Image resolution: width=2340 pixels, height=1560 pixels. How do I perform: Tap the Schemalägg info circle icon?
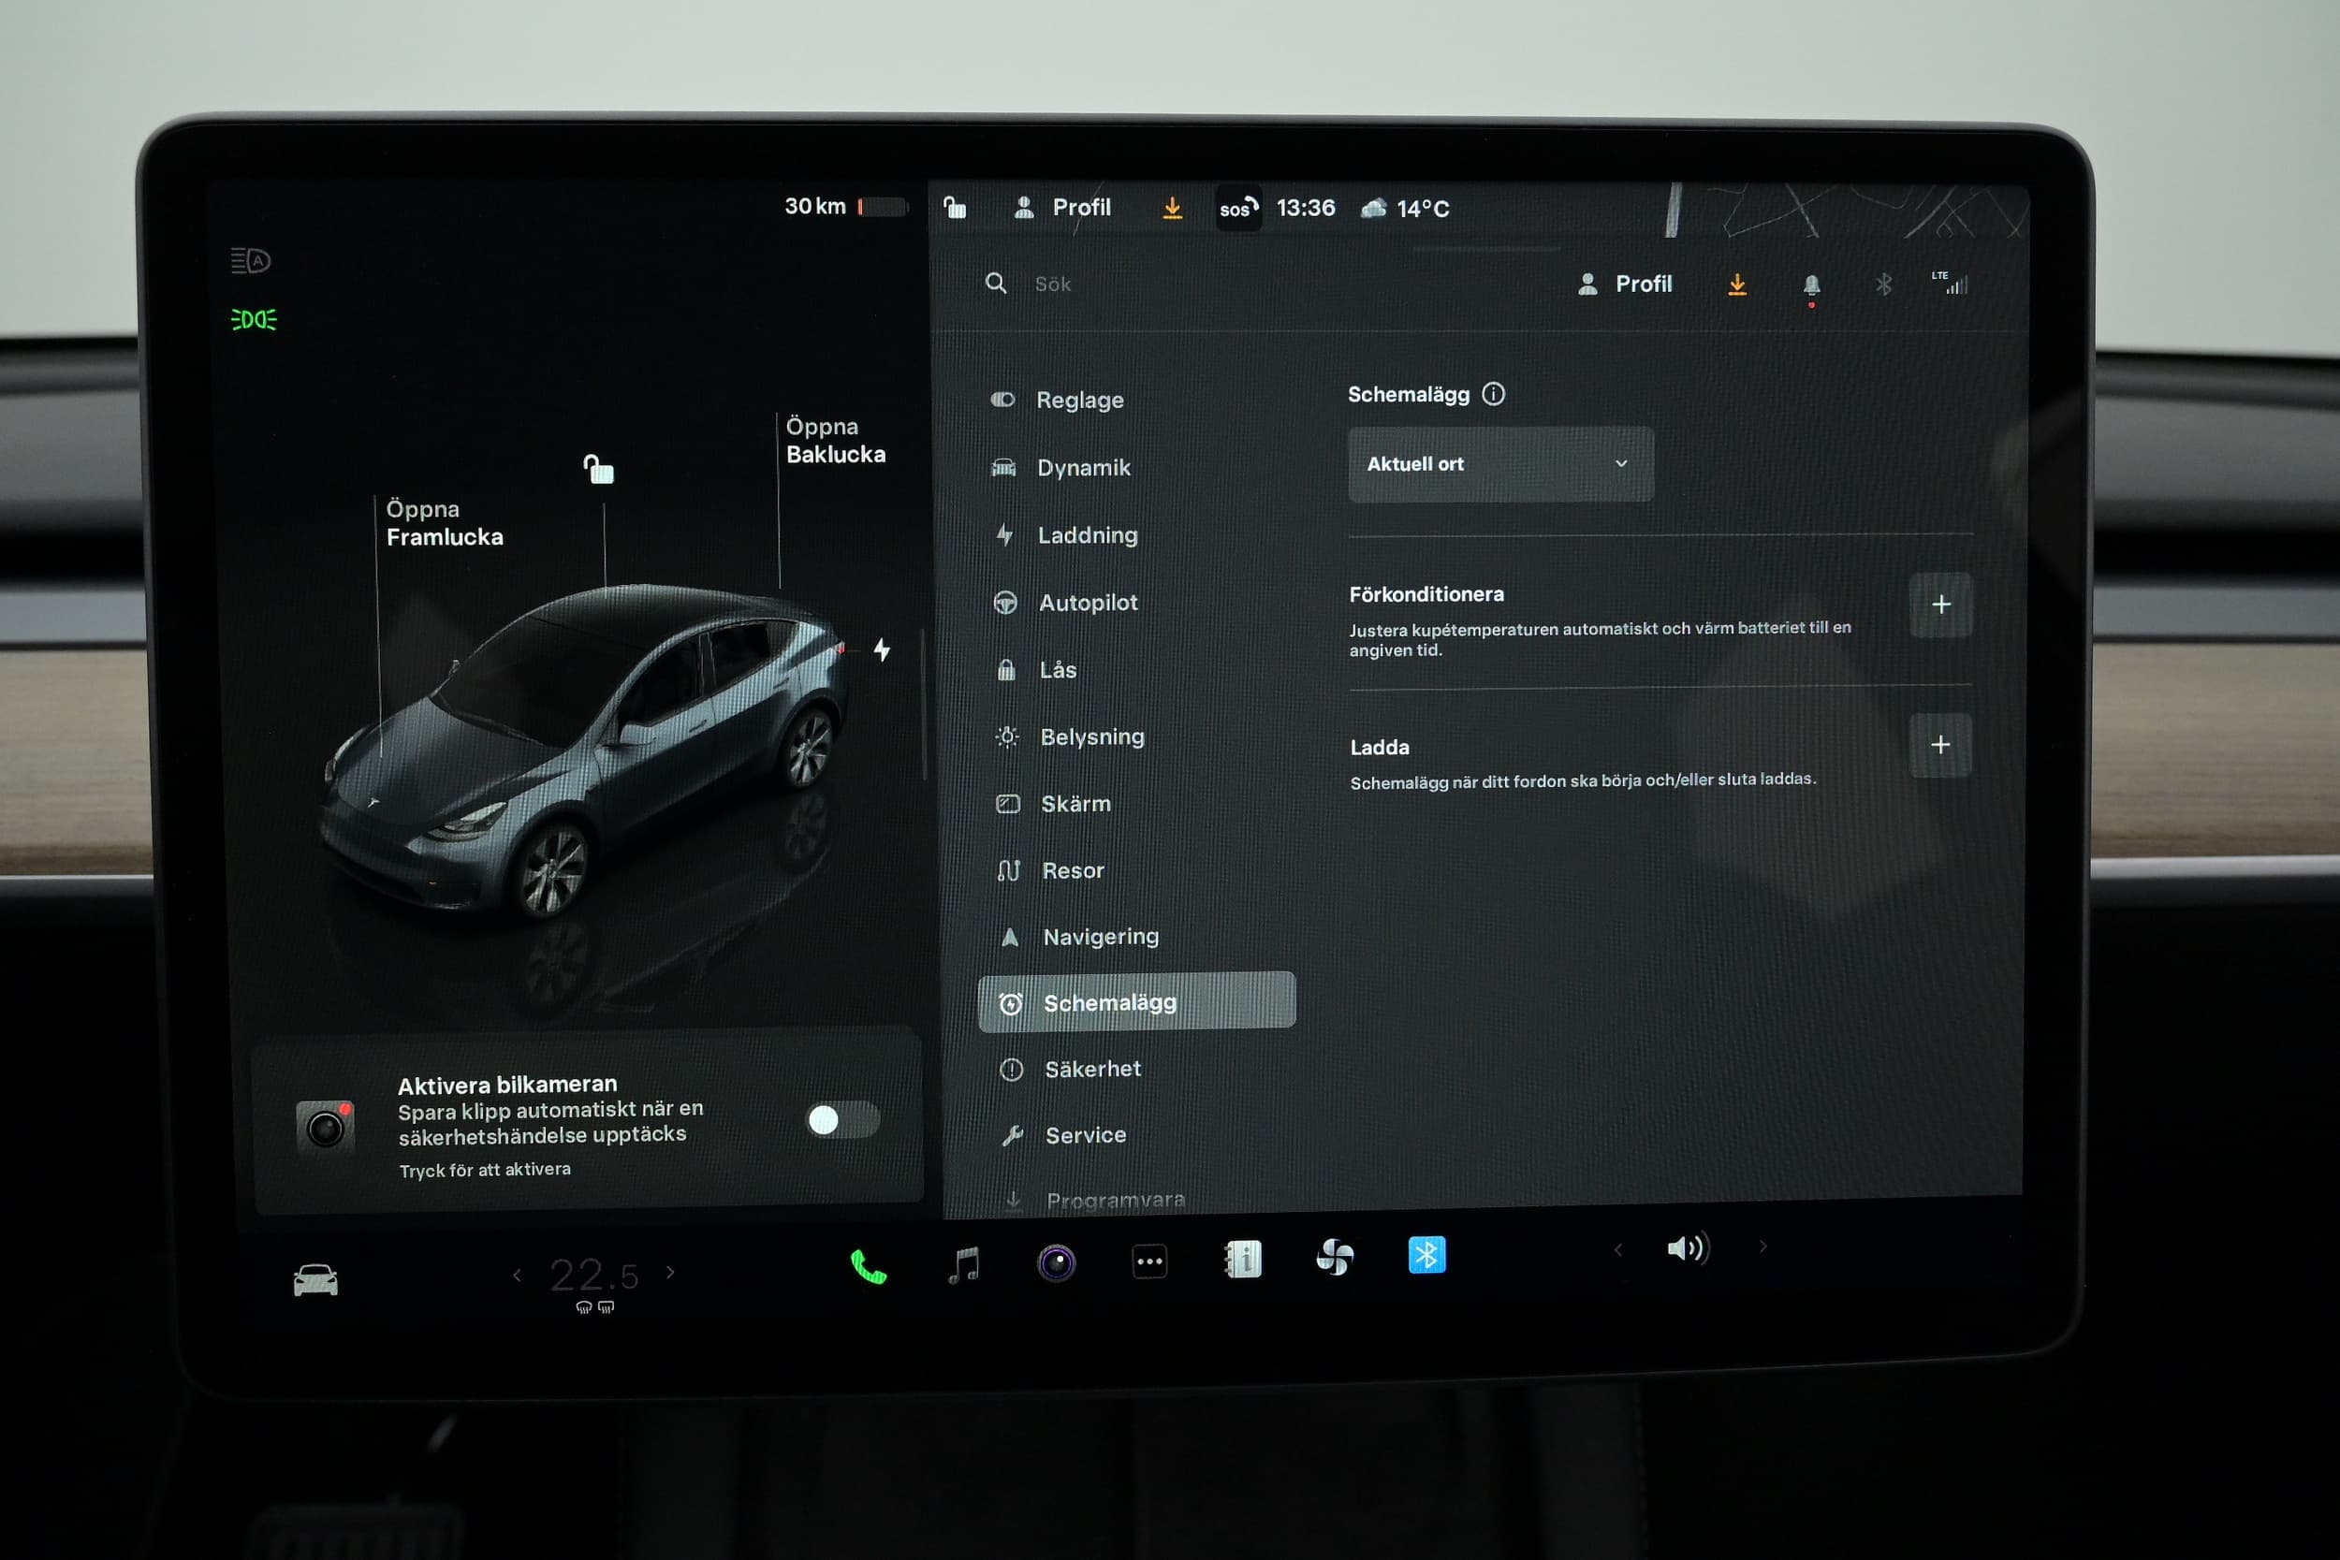[1493, 394]
